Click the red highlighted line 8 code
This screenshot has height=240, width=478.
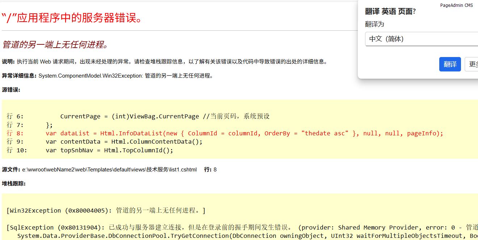244,133
